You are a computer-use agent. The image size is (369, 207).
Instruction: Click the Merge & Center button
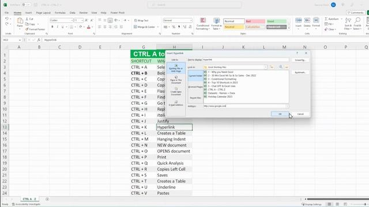tap(144, 27)
